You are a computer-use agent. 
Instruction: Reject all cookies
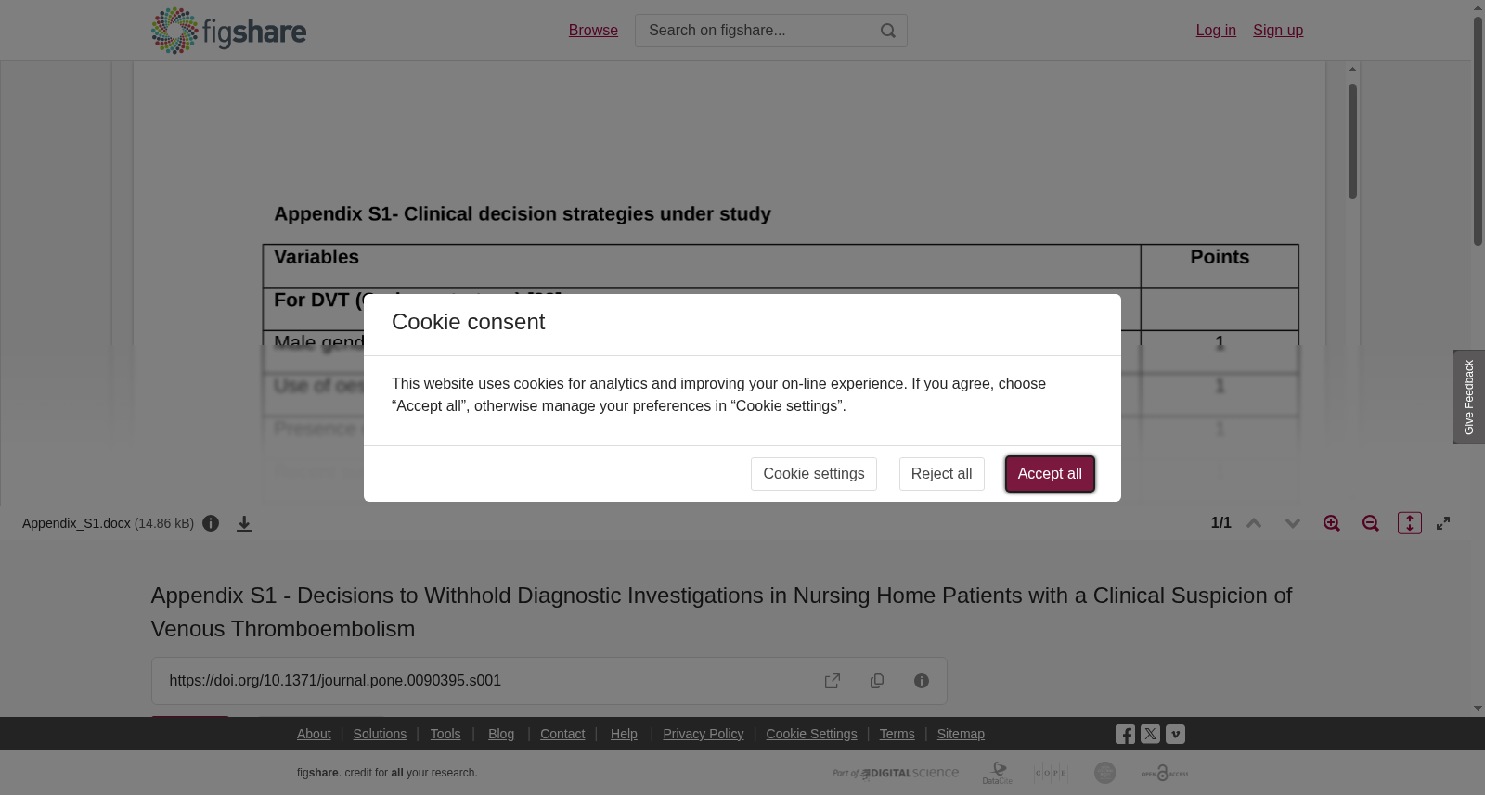tap(941, 474)
